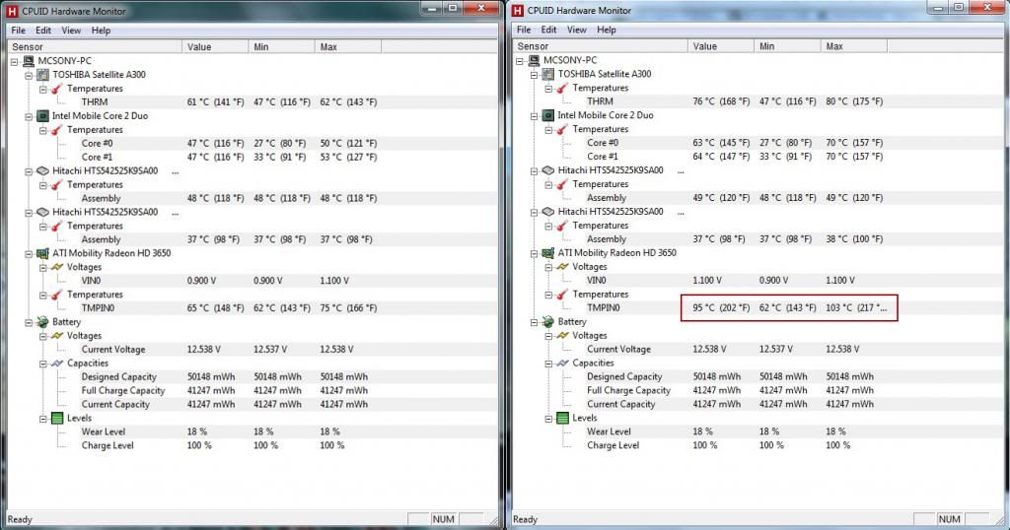Click graphics card icon of ATI Radeon, right window

pos(548,253)
